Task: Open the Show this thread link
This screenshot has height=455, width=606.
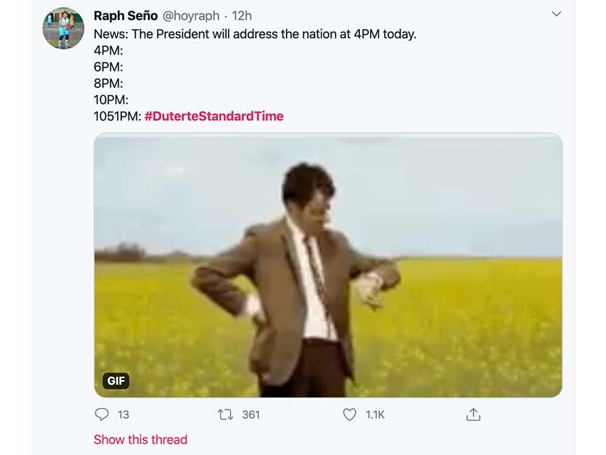Action: pyautogui.click(x=141, y=439)
